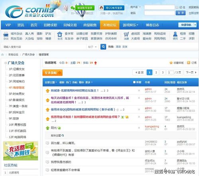Viewport: 199px width, 176px height.
Task: Click the RSS subscribe icon
Action: click(x=189, y=63)
